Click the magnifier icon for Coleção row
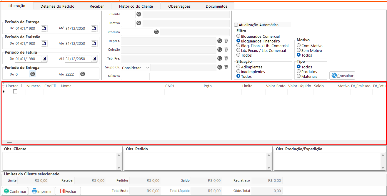 (219, 50)
